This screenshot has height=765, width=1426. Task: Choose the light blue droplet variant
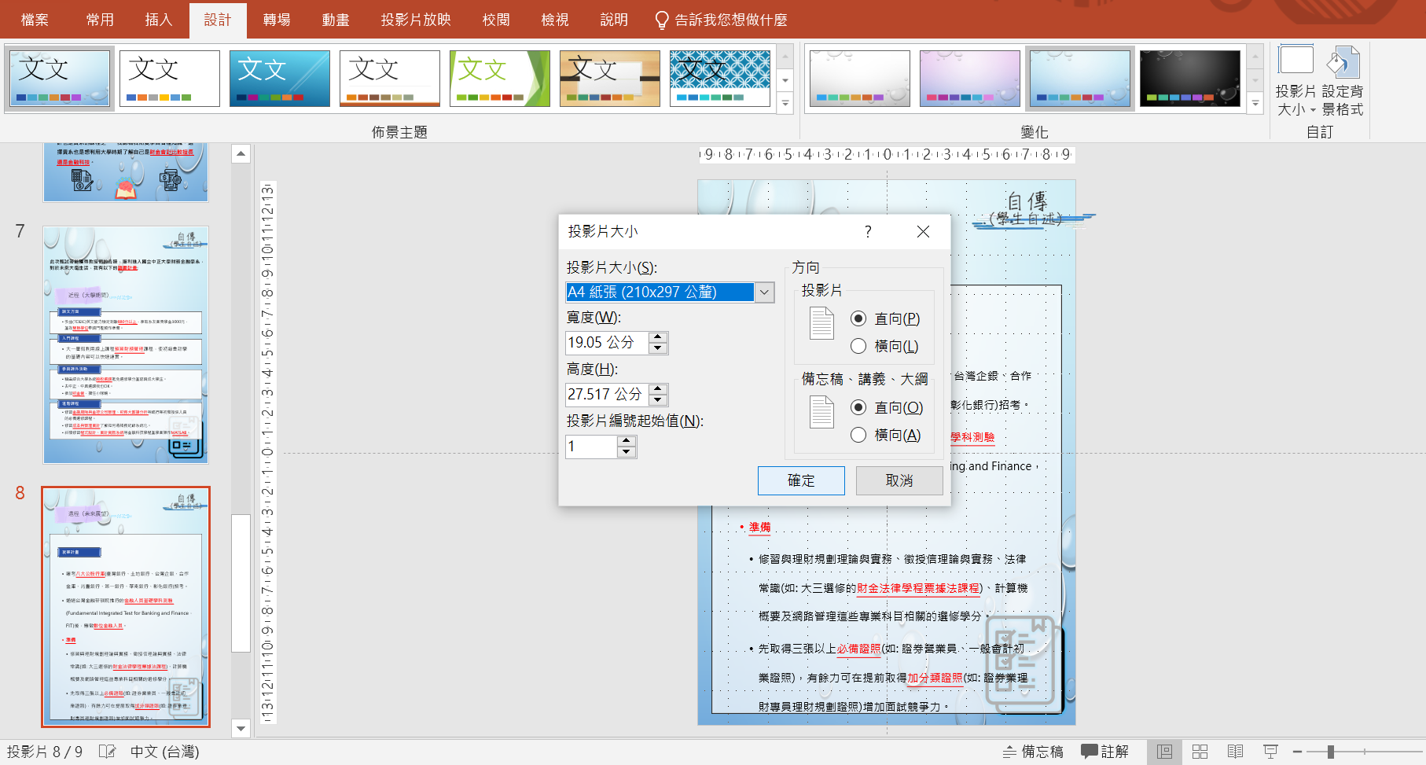tap(1080, 78)
